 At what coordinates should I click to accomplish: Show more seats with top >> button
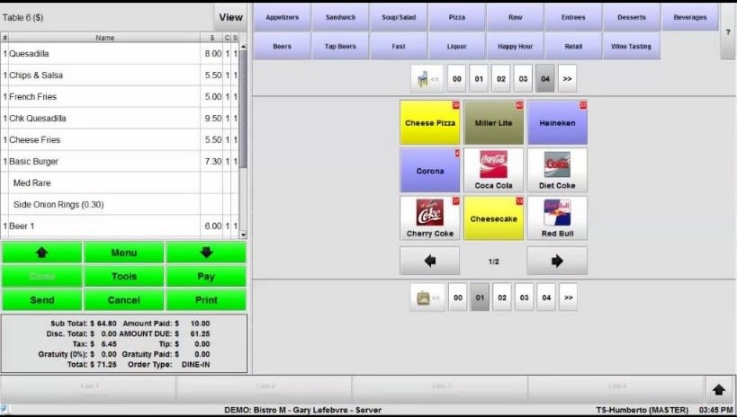click(x=567, y=79)
